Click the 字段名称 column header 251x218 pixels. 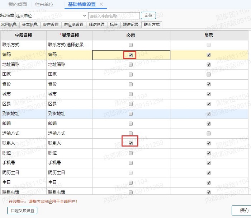coord(23,35)
